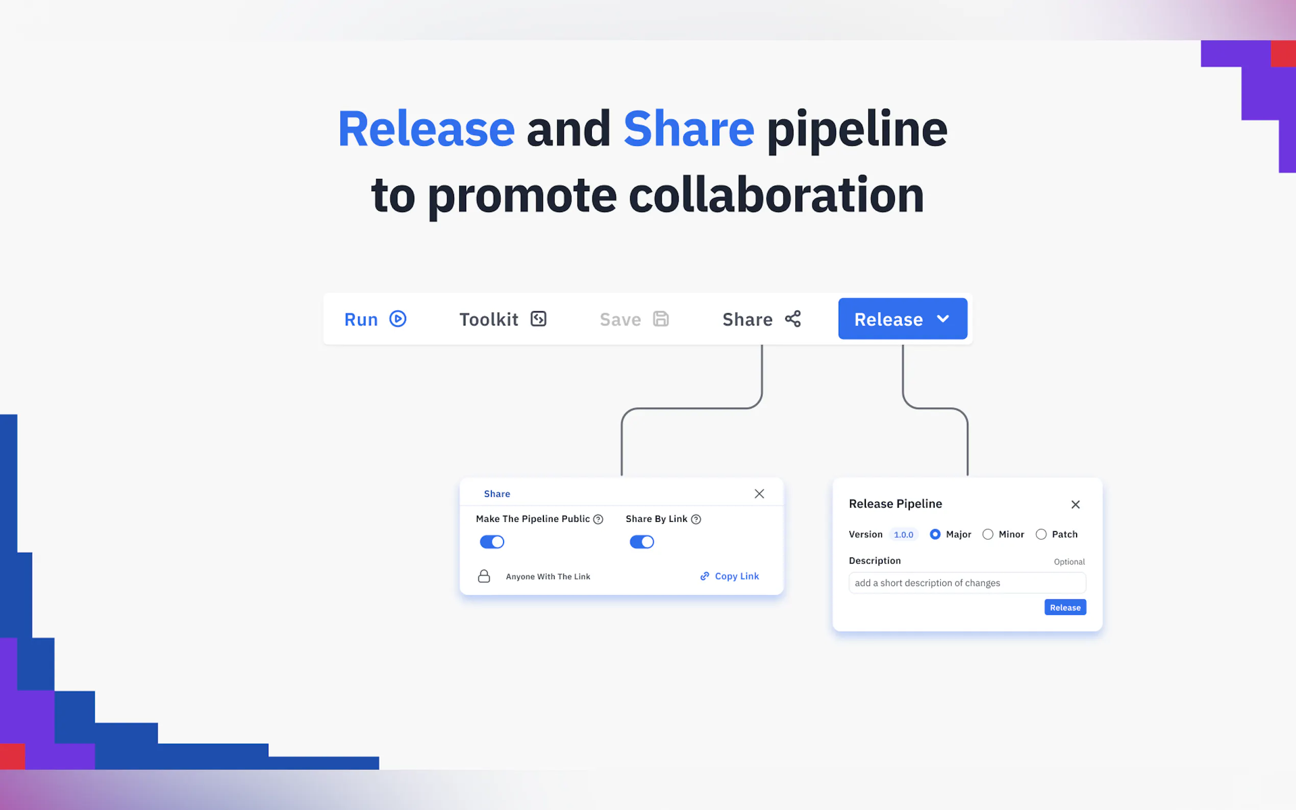Image resolution: width=1296 pixels, height=810 pixels.
Task: Click the lock icon near Anyone With The Link
Action: click(x=484, y=576)
